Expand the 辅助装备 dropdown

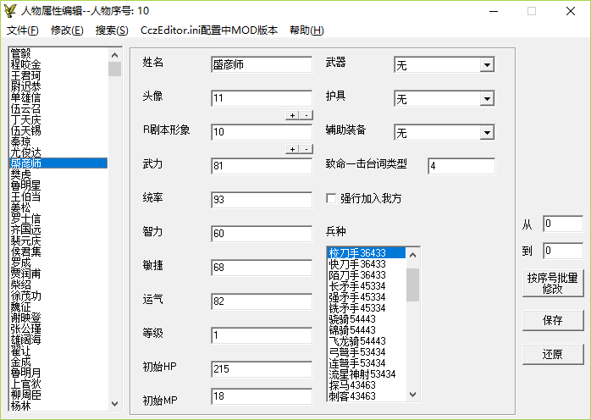click(x=487, y=133)
